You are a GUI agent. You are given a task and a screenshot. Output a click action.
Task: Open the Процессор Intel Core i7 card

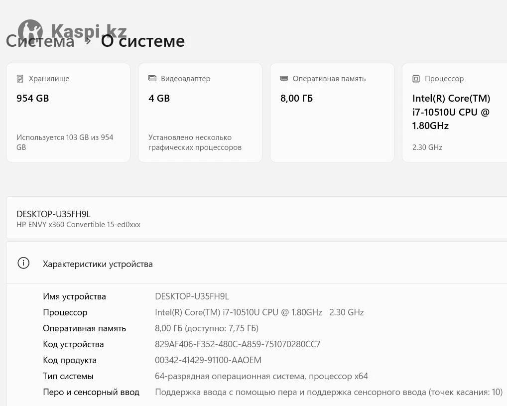454,112
